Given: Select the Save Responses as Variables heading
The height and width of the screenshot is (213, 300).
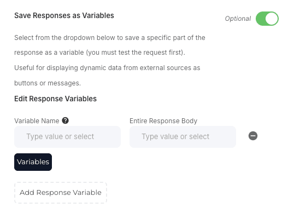Looking at the screenshot, I should [64, 15].
